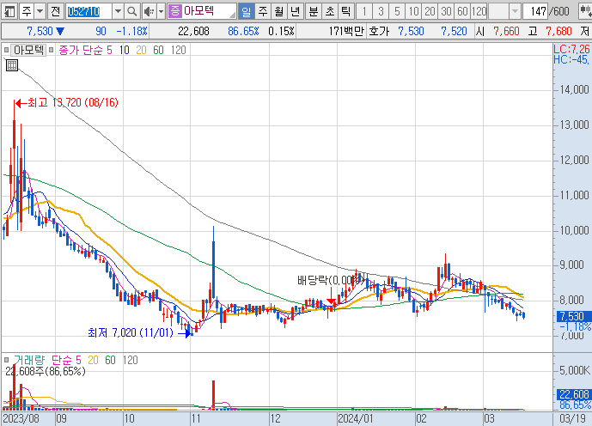Click the 10 interval button in the toolbar
The width and height of the screenshot is (592, 426).
point(413,11)
